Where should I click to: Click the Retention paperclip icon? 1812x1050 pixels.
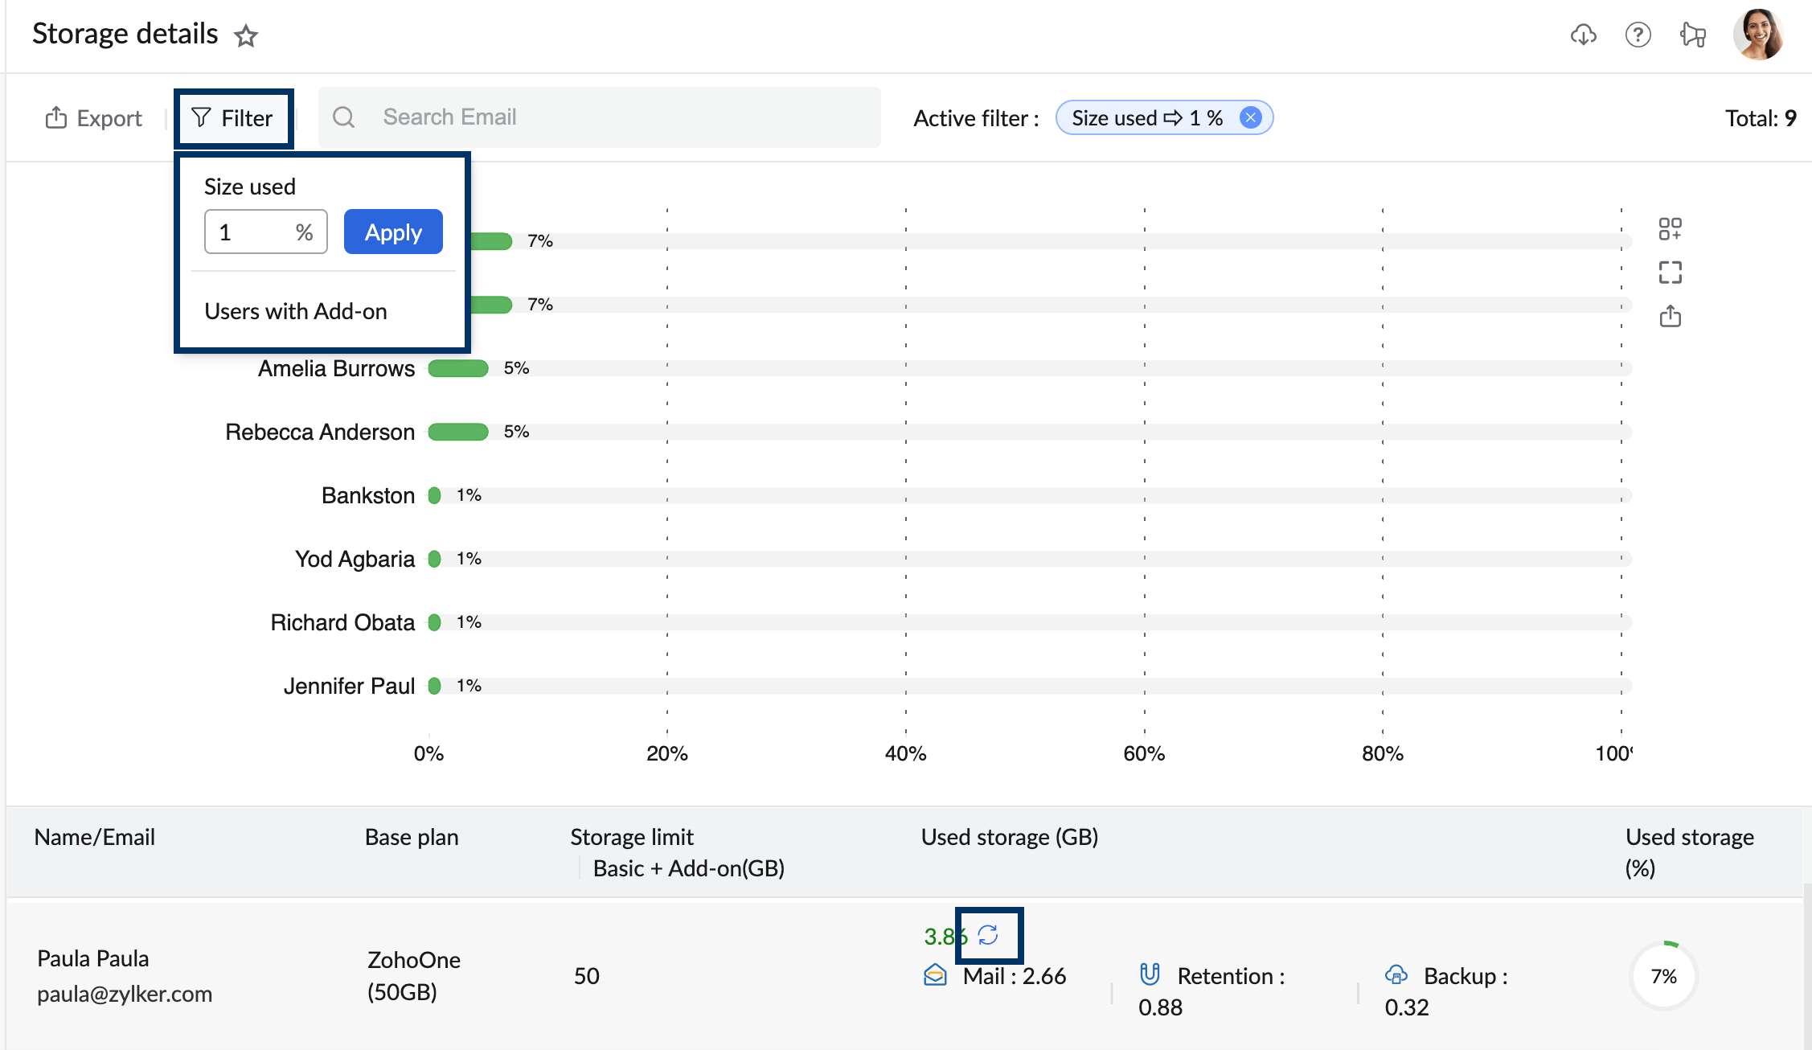[x=1150, y=974]
